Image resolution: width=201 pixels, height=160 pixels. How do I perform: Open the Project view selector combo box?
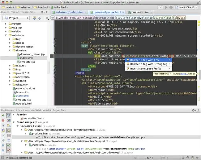click(x=16, y=18)
